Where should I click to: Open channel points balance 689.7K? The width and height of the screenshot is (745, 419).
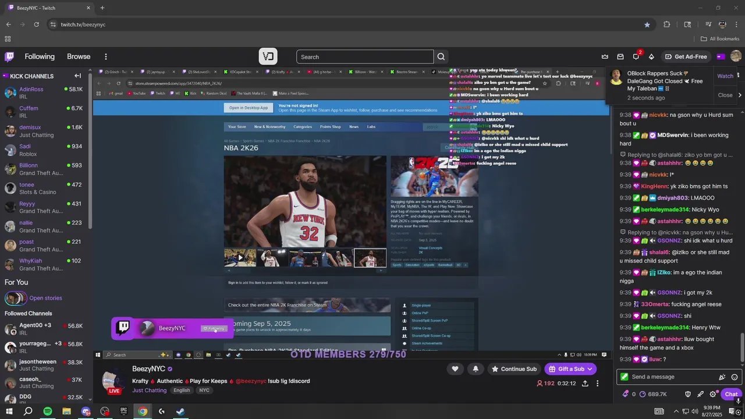pos(652,394)
